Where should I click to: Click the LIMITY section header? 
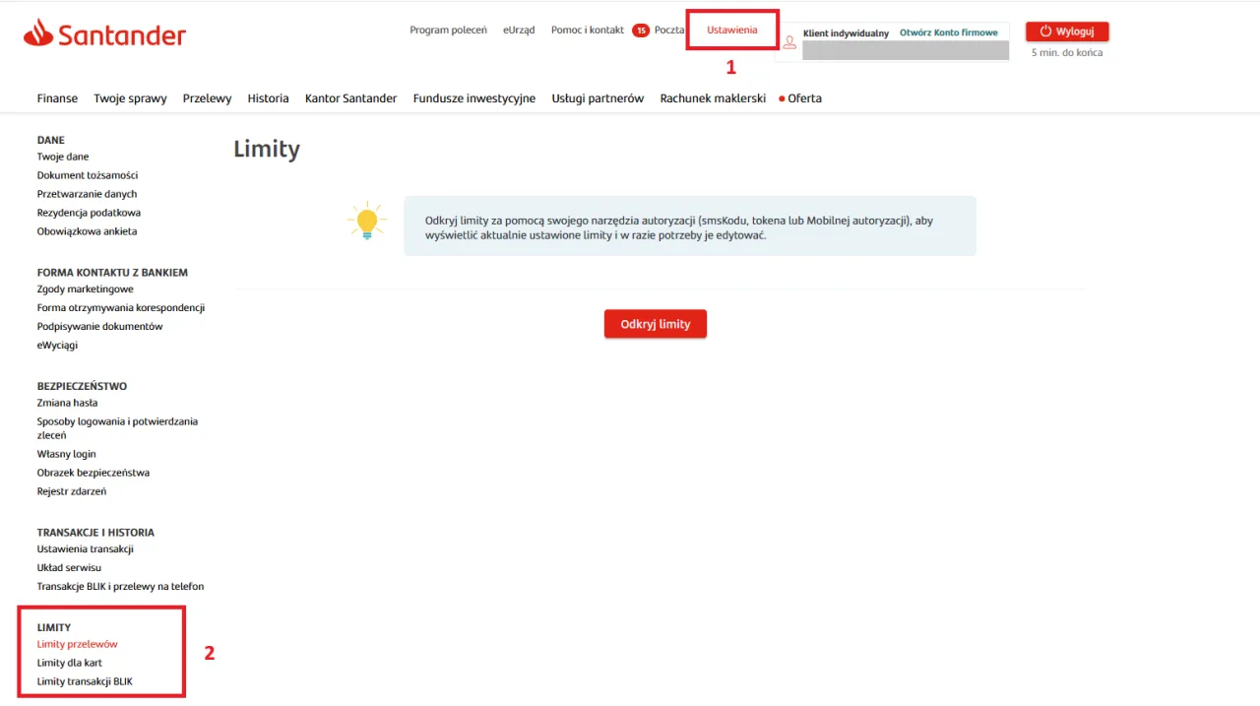[54, 627]
